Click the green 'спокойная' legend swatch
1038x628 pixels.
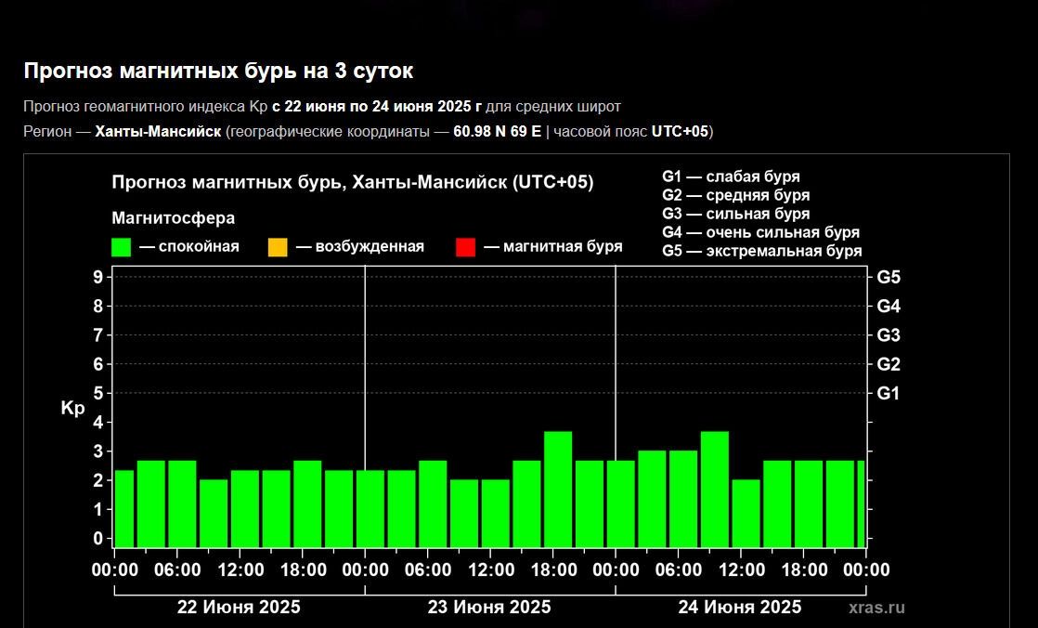pos(121,247)
